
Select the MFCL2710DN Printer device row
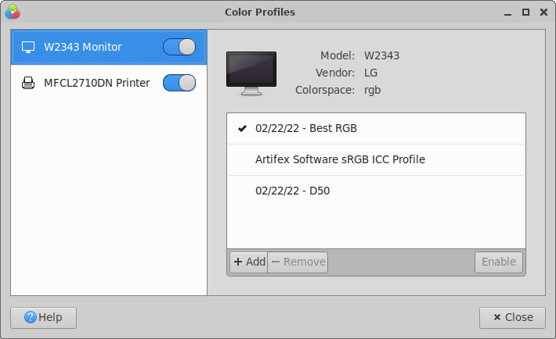94,83
